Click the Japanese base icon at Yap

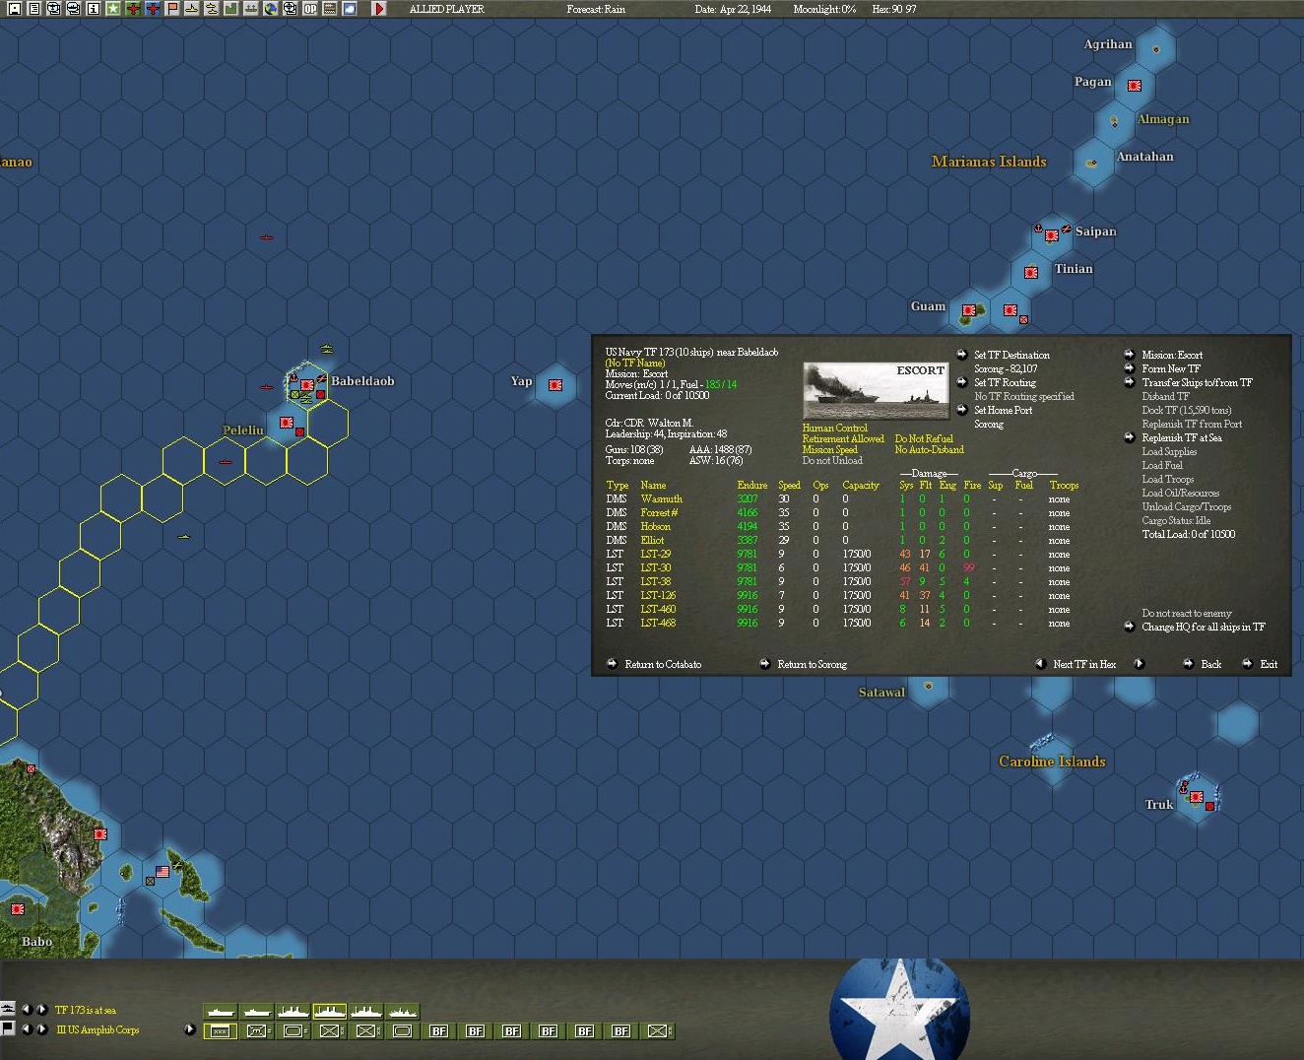click(555, 384)
